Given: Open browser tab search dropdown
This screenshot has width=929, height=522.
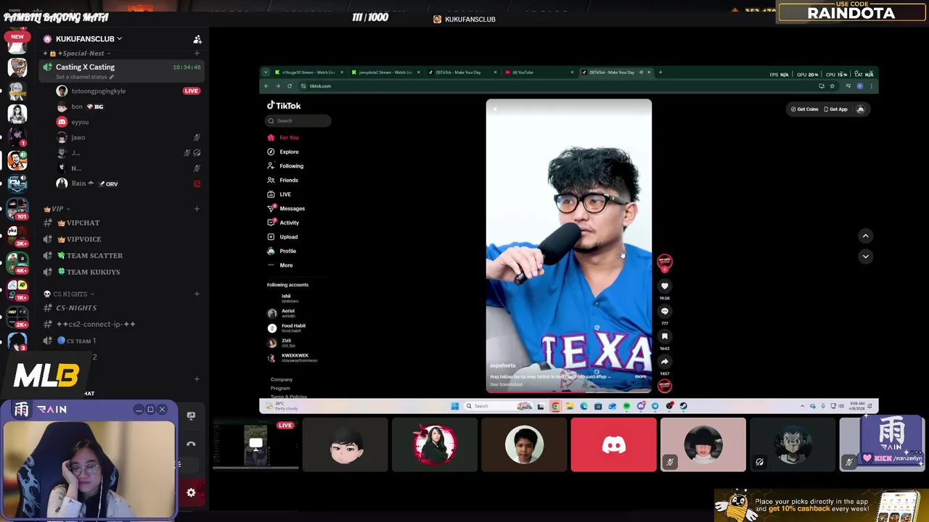Looking at the screenshot, I should coord(266,72).
